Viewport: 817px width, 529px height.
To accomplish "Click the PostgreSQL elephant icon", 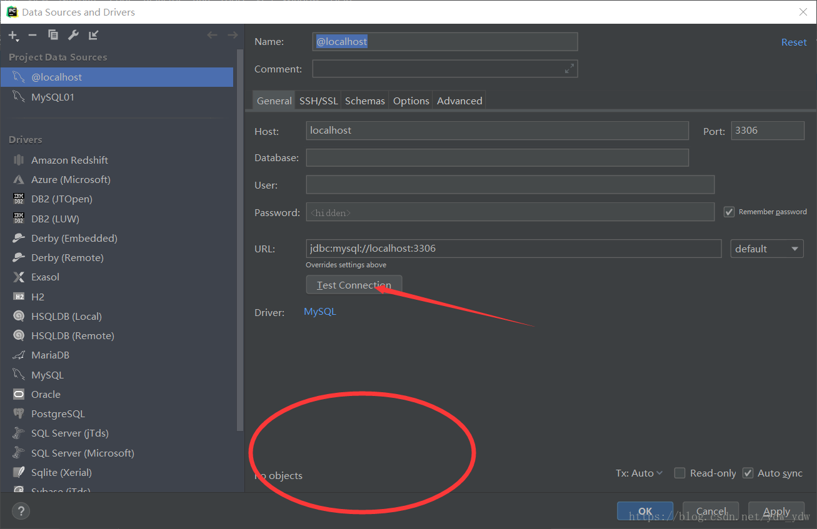I will pyautogui.click(x=19, y=413).
